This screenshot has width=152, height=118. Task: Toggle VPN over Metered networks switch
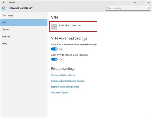tap(54, 49)
